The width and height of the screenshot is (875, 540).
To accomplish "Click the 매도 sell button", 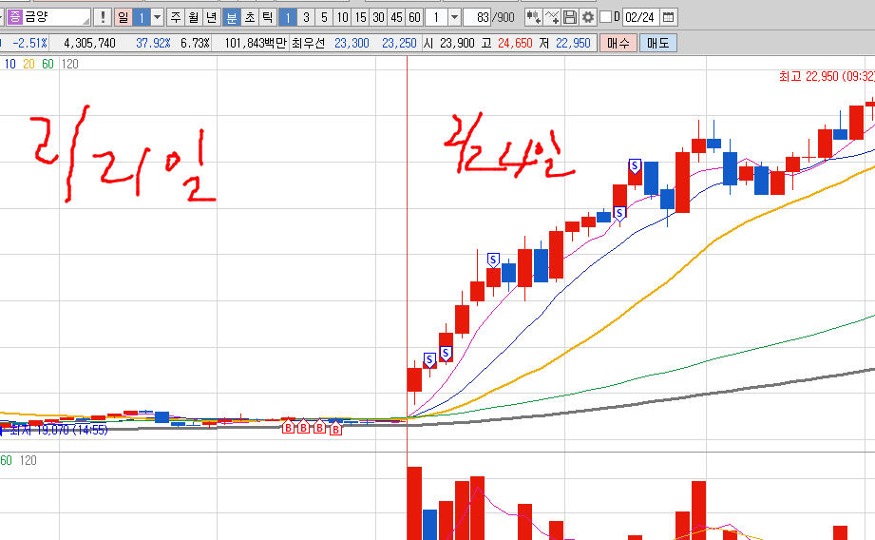I will (x=657, y=43).
